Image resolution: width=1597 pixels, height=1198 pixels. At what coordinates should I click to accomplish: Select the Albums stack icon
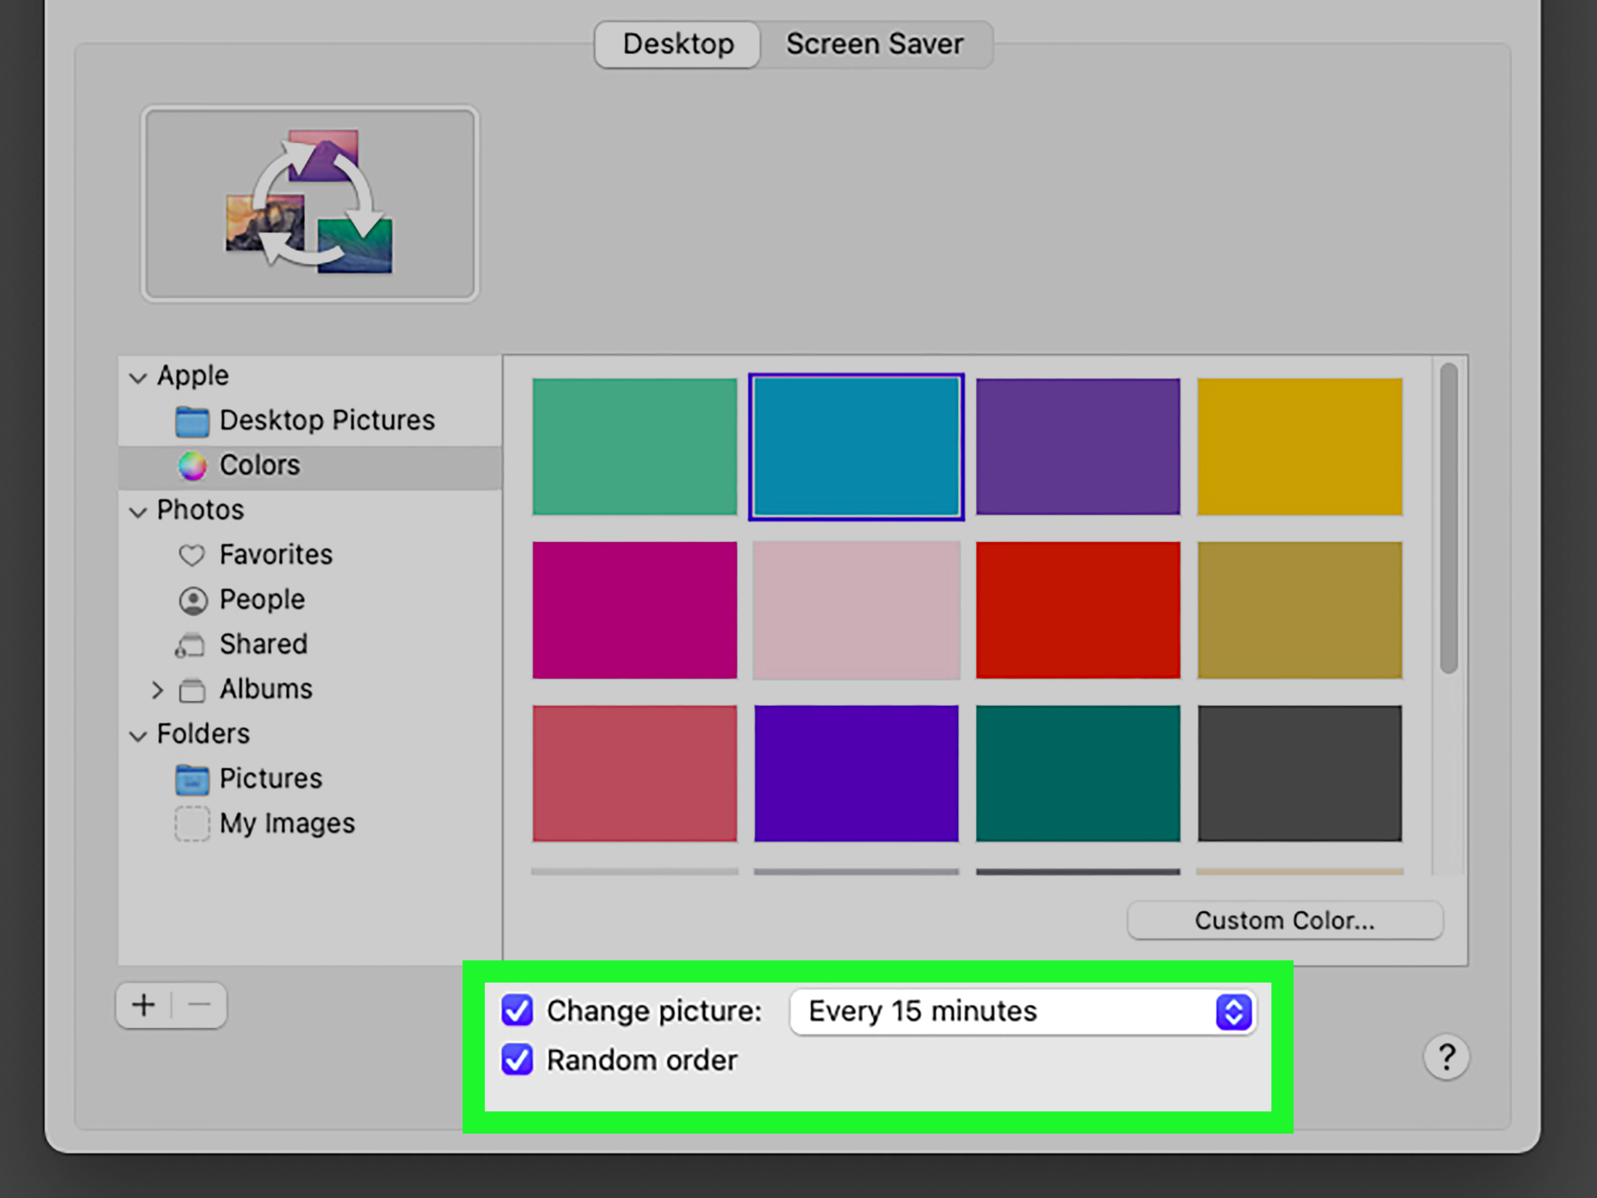[x=192, y=690]
